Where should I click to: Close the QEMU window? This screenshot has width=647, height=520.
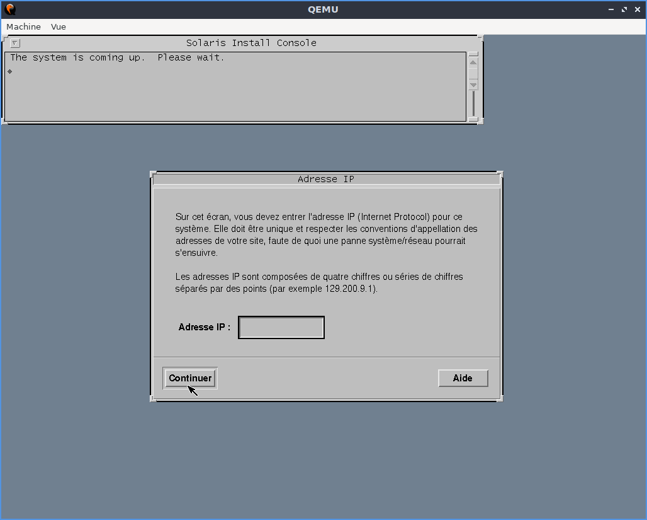[638, 9]
